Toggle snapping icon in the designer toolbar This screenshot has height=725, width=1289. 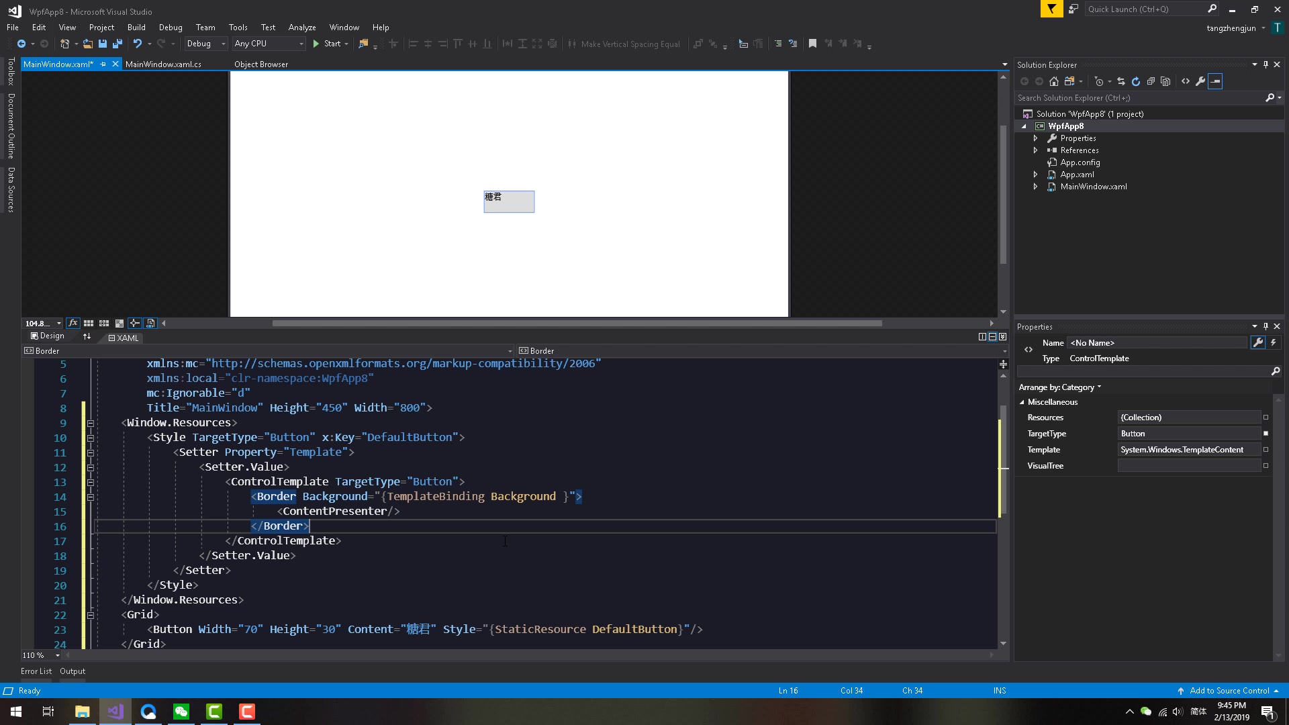coord(135,323)
